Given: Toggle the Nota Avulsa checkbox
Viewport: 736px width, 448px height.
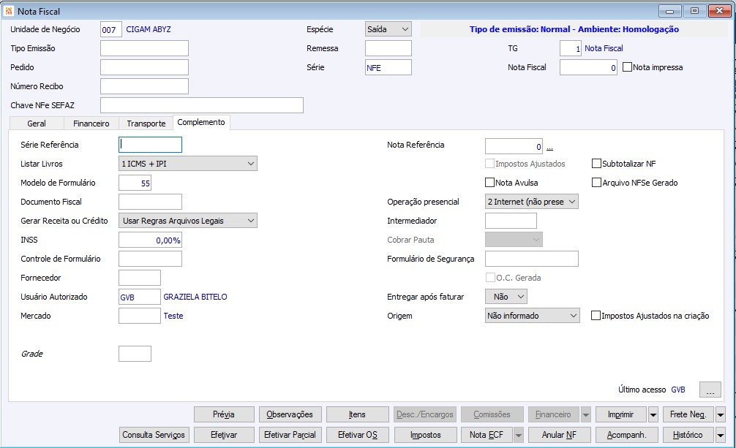Looking at the screenshot, I should coord(489,183).
